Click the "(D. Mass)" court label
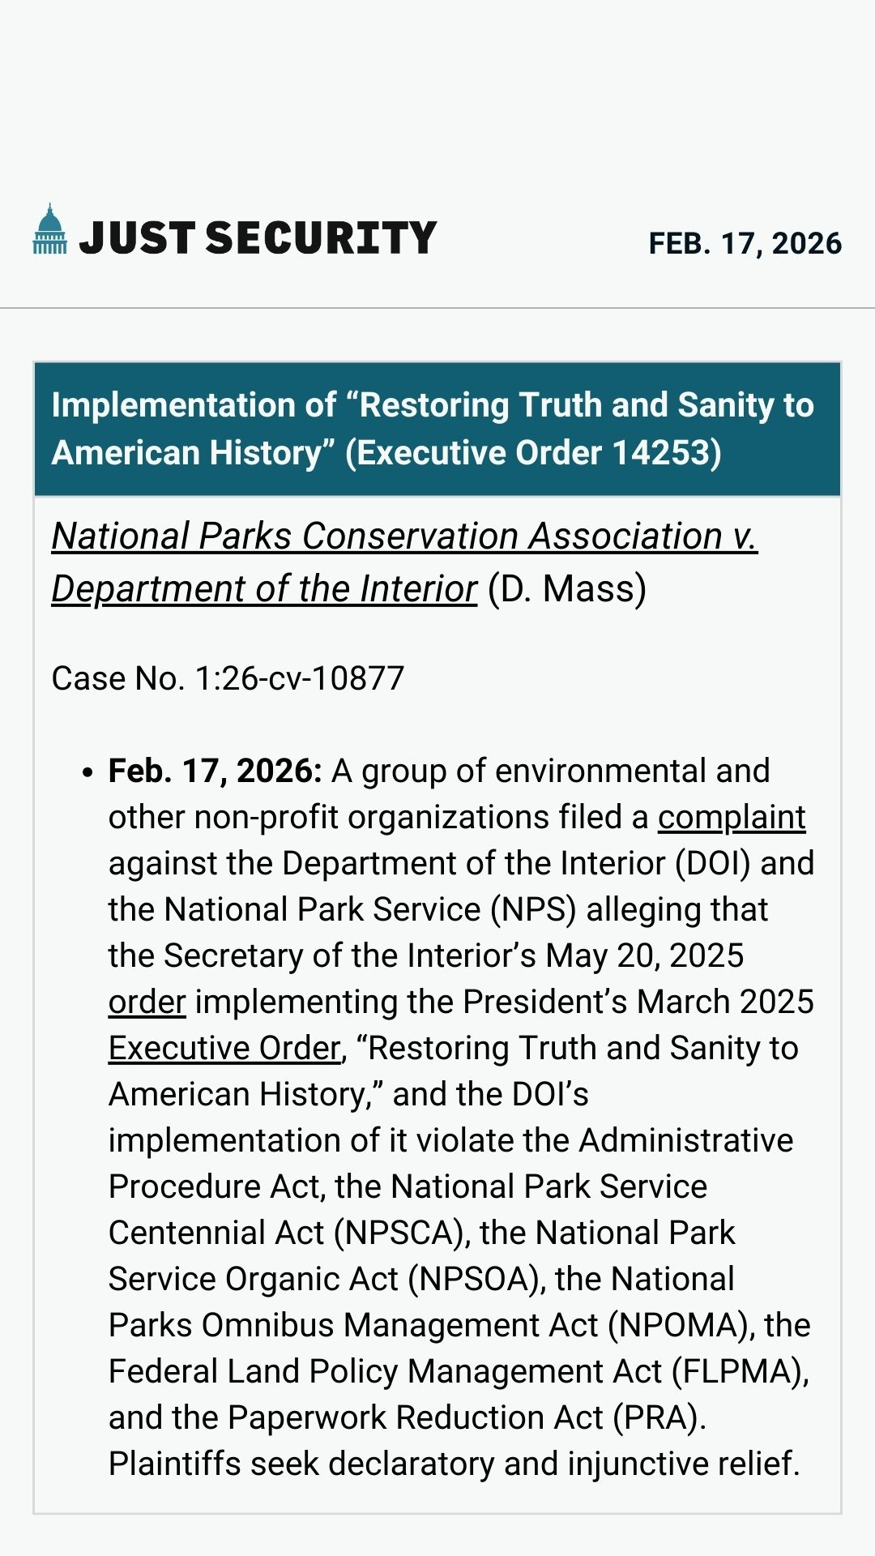Screen dimensions: 875x1556 click(566, 589)
